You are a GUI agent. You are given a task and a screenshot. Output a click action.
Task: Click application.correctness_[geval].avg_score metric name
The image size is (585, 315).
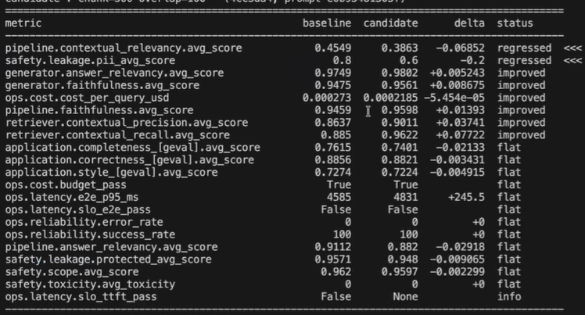(130, 160)
